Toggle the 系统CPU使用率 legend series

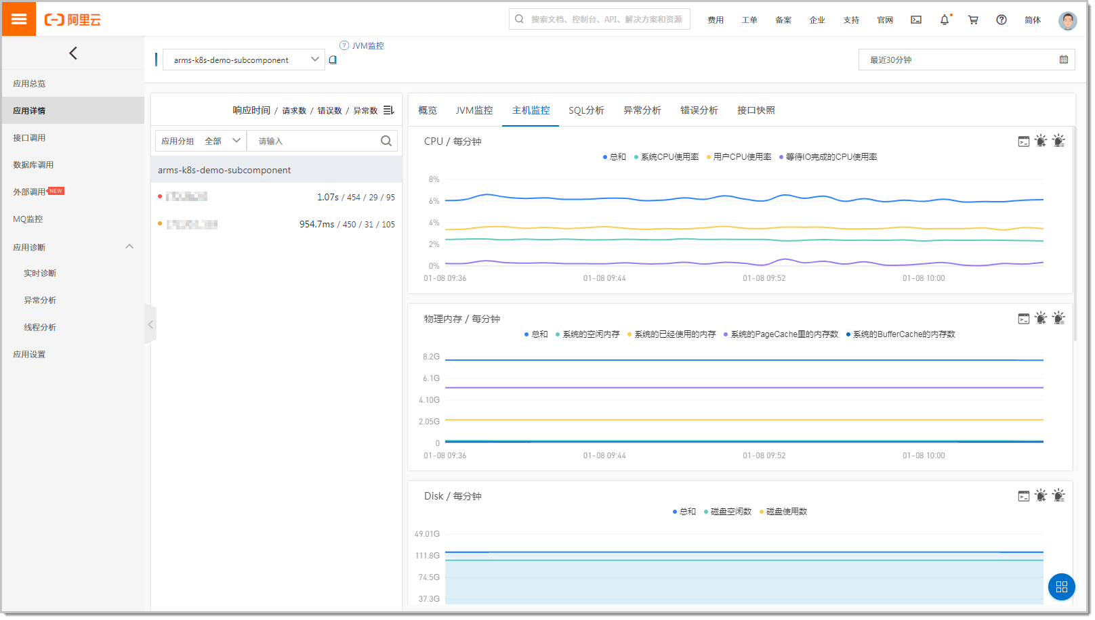pos(669,157)
